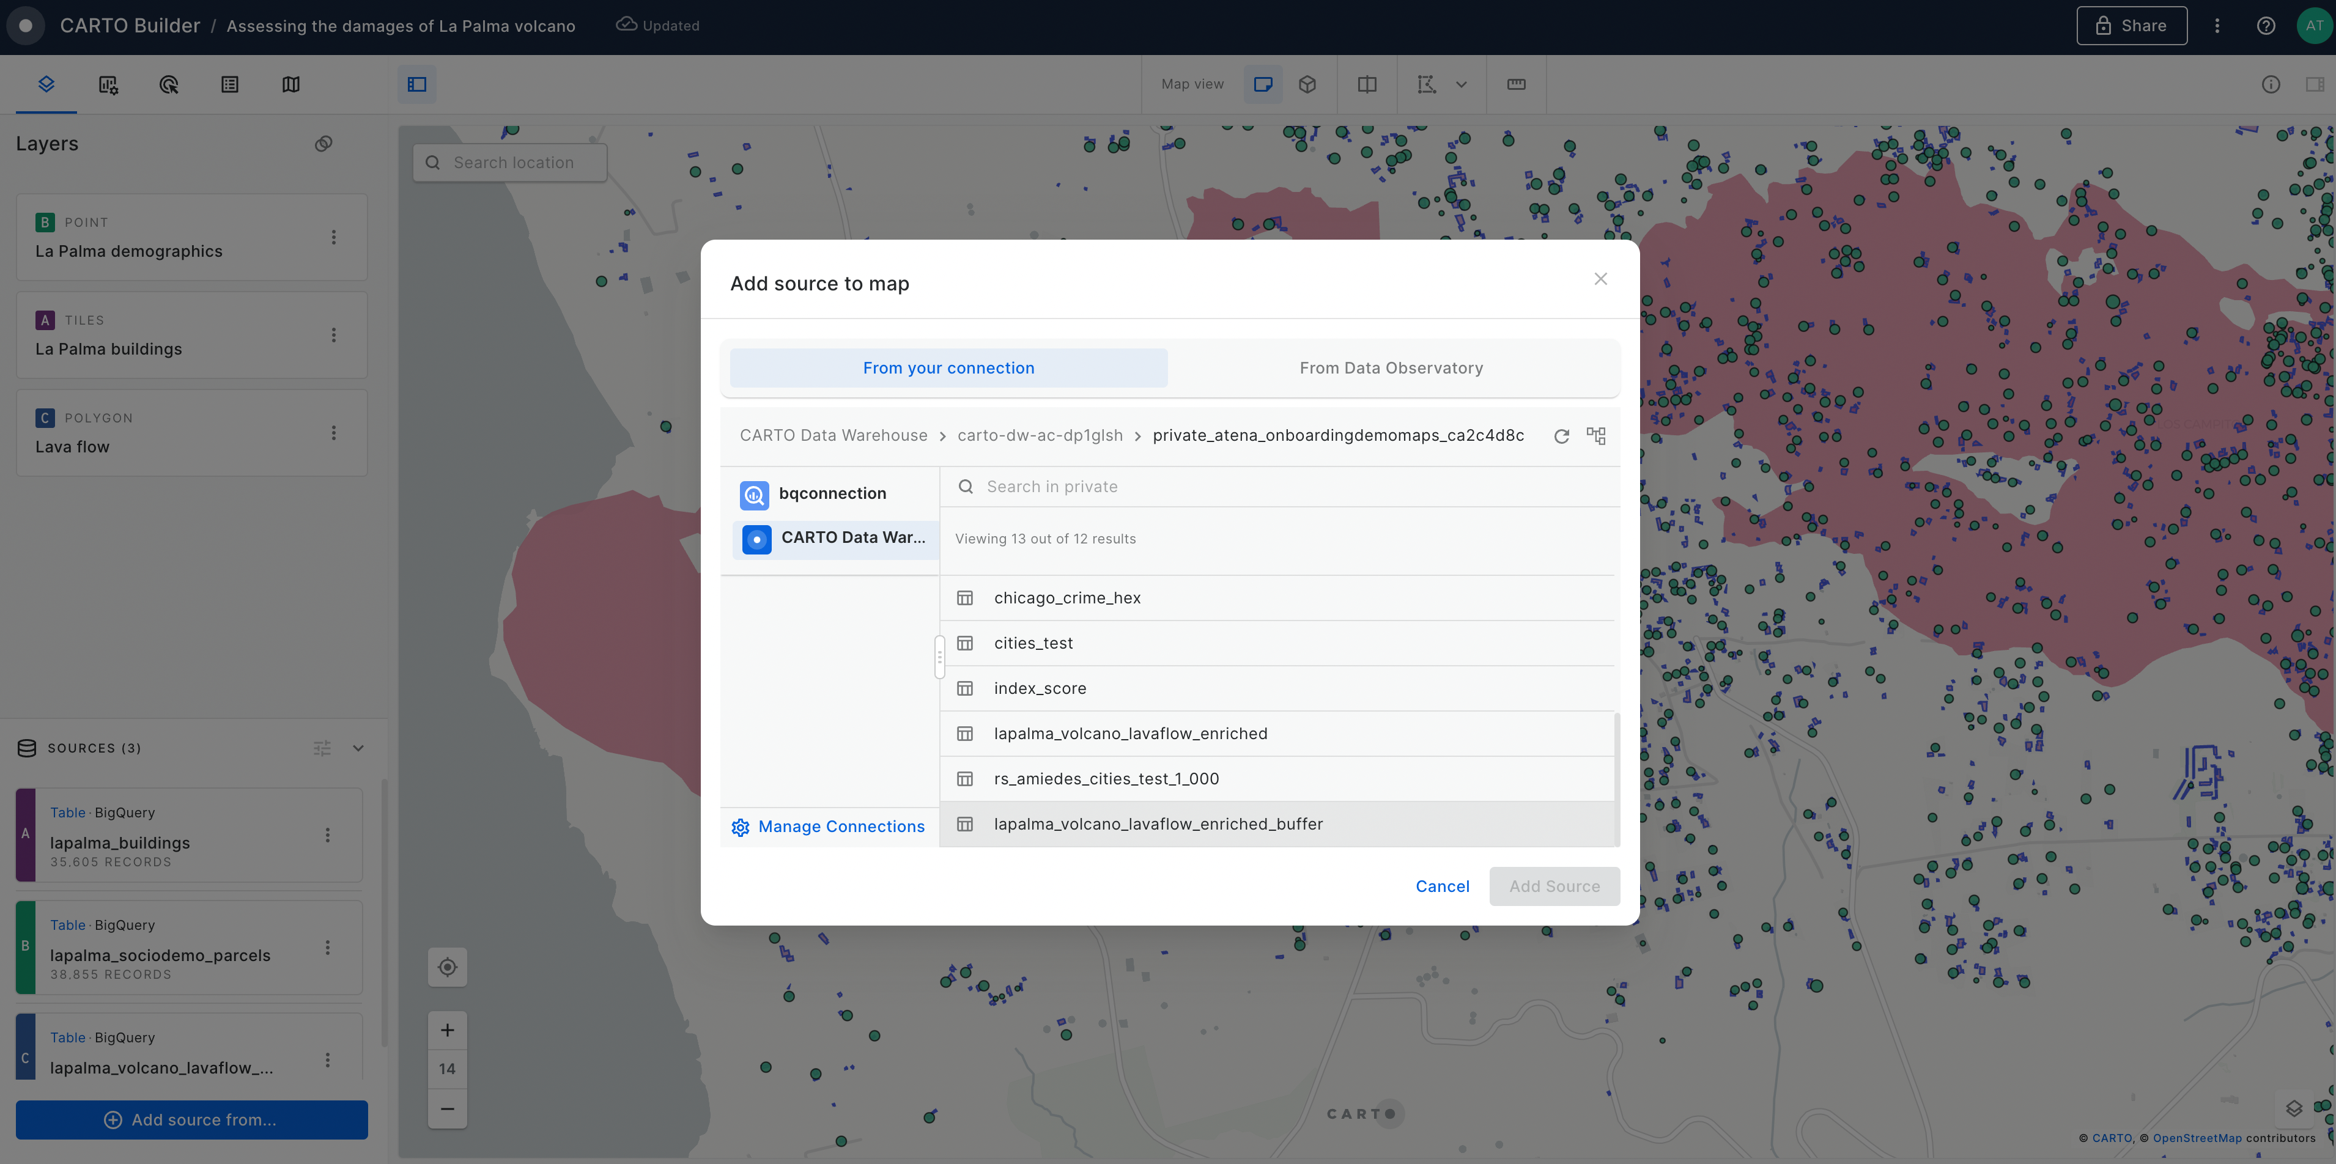
Task: Open the Layers tab icon
Action: tap(46, 84)
